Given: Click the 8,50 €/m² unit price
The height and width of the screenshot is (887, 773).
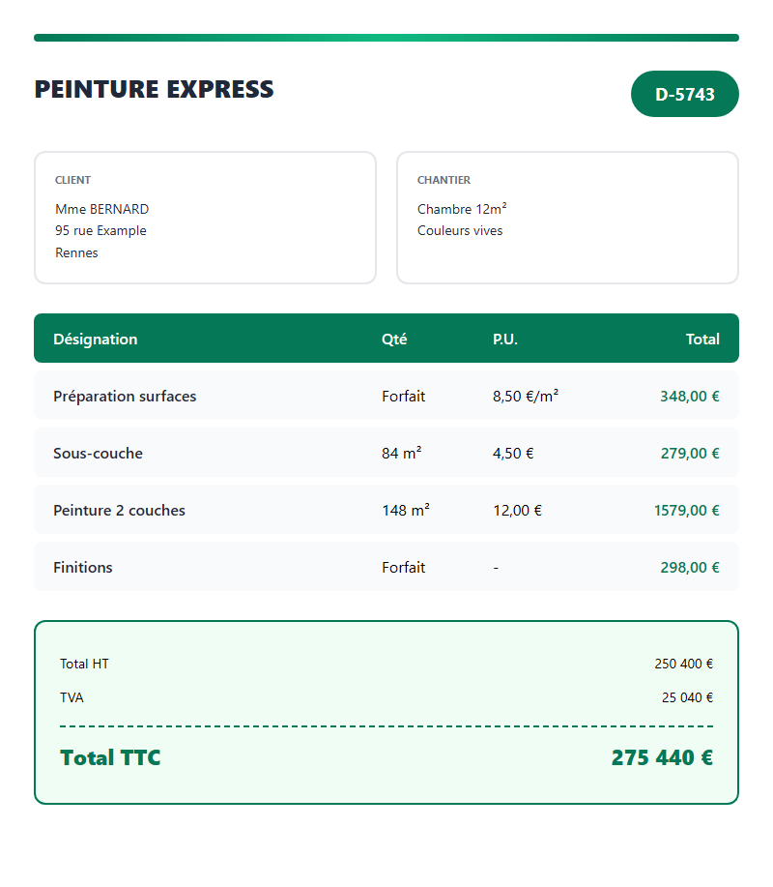Looking at the screenshot, I should click(525, 396).
